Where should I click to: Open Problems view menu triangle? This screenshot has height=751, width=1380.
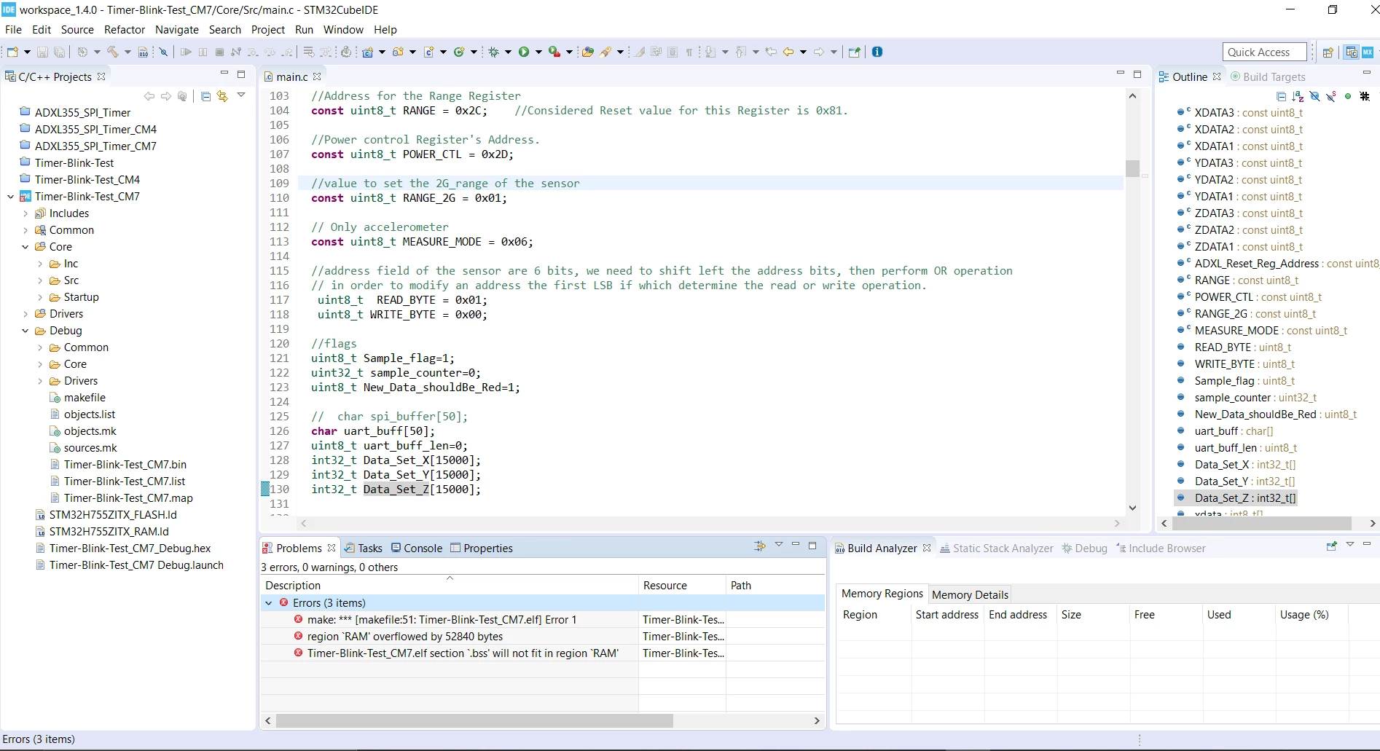tap(778, 545)
